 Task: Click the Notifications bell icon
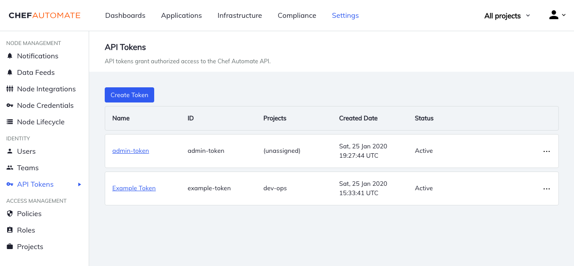[x=10, y=56]
